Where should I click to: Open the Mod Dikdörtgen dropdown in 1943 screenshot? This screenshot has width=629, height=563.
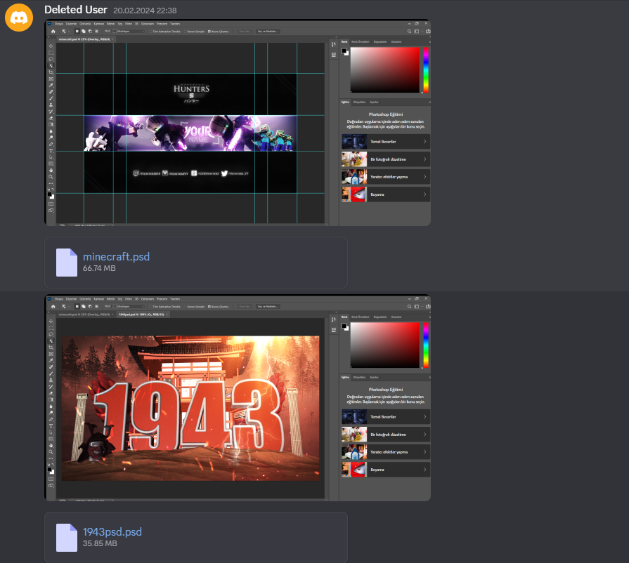129,307
